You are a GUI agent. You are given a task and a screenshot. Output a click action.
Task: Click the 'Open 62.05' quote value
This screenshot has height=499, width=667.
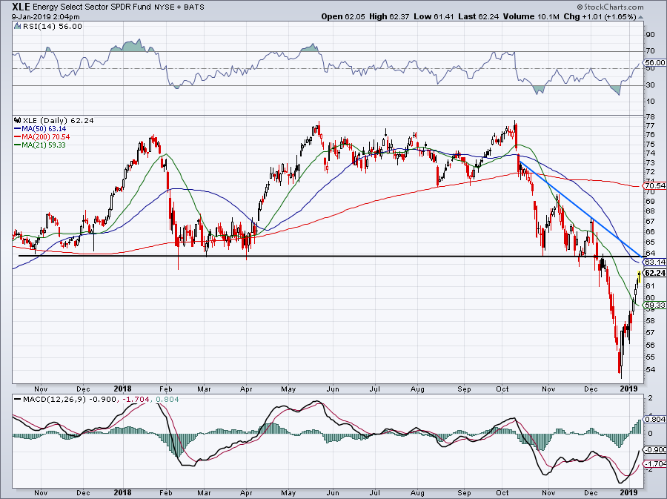coord(343,16)
